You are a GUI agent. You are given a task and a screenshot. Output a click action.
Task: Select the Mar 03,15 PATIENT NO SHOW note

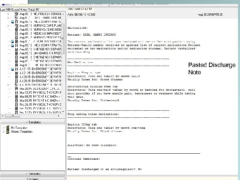click(x=40, y=101)
